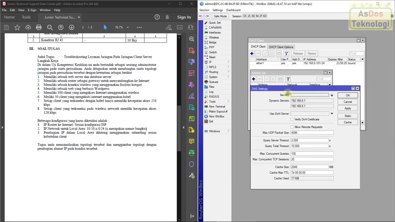Open Static DNS entries
This screenshot has height=222, width=395.
tap(348, 116)
